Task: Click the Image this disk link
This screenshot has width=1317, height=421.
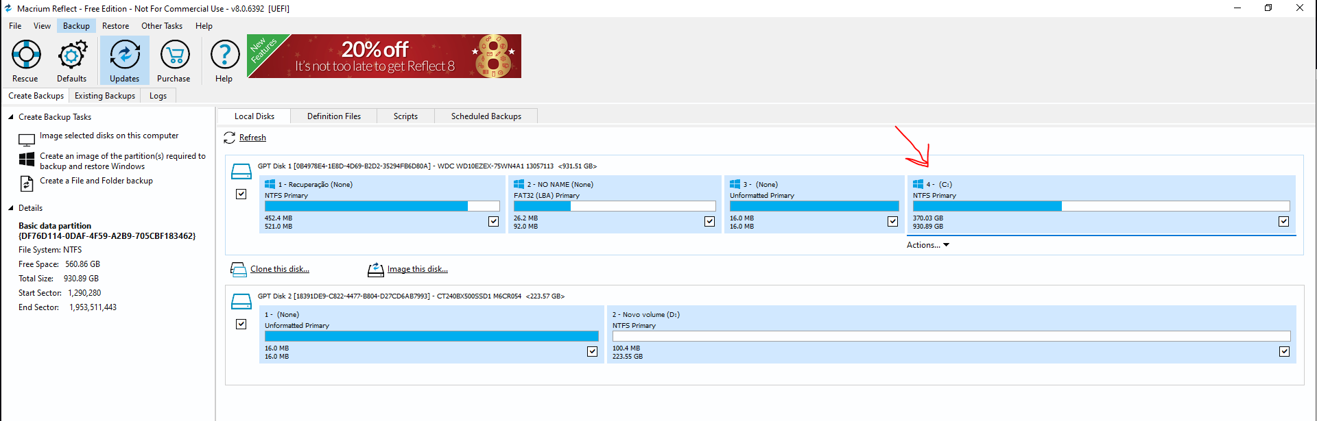Action: coord(418,269)
